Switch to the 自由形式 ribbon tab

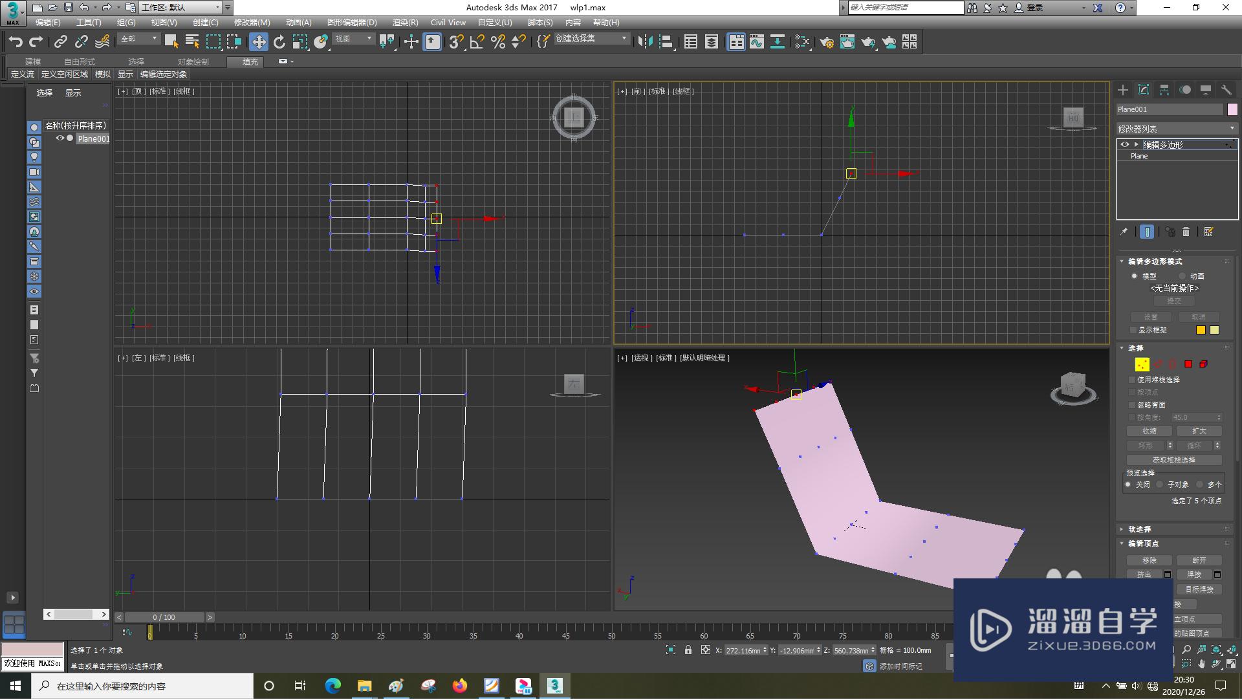point(80,62)
